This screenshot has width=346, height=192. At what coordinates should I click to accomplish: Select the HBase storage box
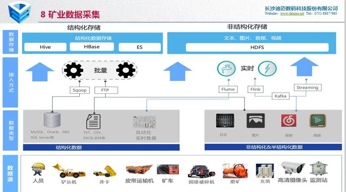click(92, 47)
